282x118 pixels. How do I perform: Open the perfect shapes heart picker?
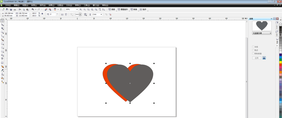coord(71,14)
